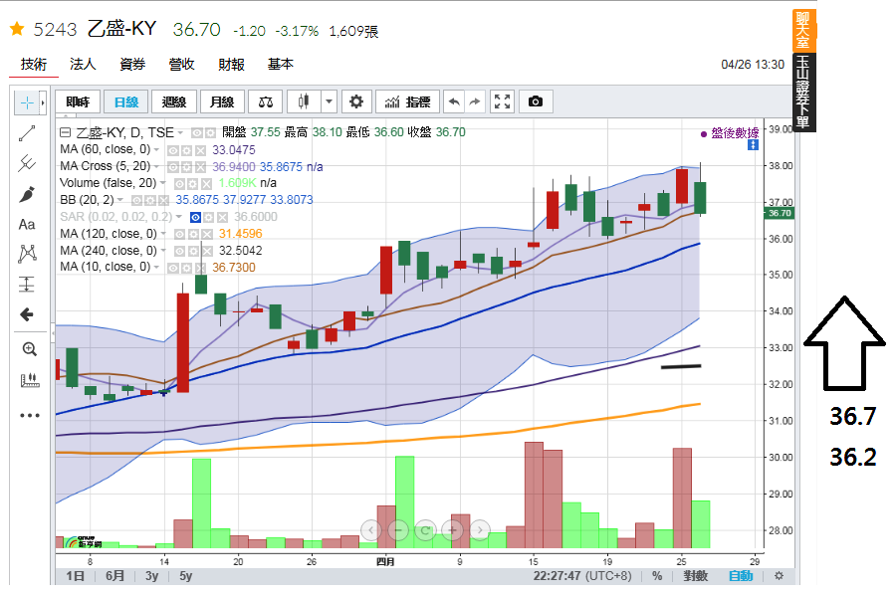
Task: Redo the last chart action
Action: (x=474, y=101)
